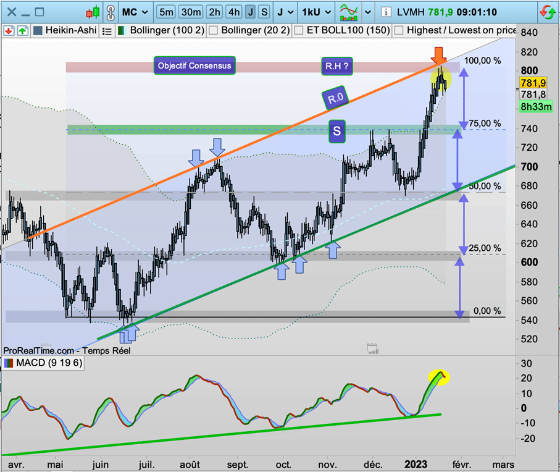
Task: Click the 600 level on the price axis
Action: [x=529, y=263]
